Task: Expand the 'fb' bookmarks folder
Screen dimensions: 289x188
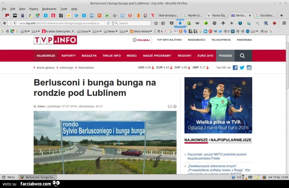Action: pyautogui.click(x=25, y=31)
